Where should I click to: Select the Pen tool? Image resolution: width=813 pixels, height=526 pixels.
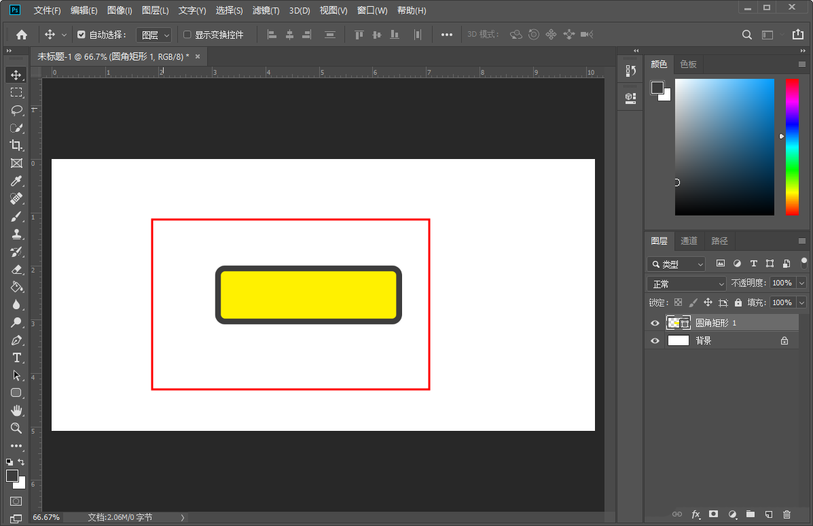point(16,340)
